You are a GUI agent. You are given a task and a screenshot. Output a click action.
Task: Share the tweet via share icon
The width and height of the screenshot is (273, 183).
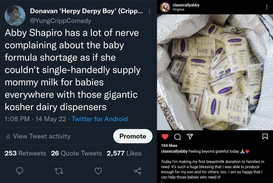coord(138,171)
